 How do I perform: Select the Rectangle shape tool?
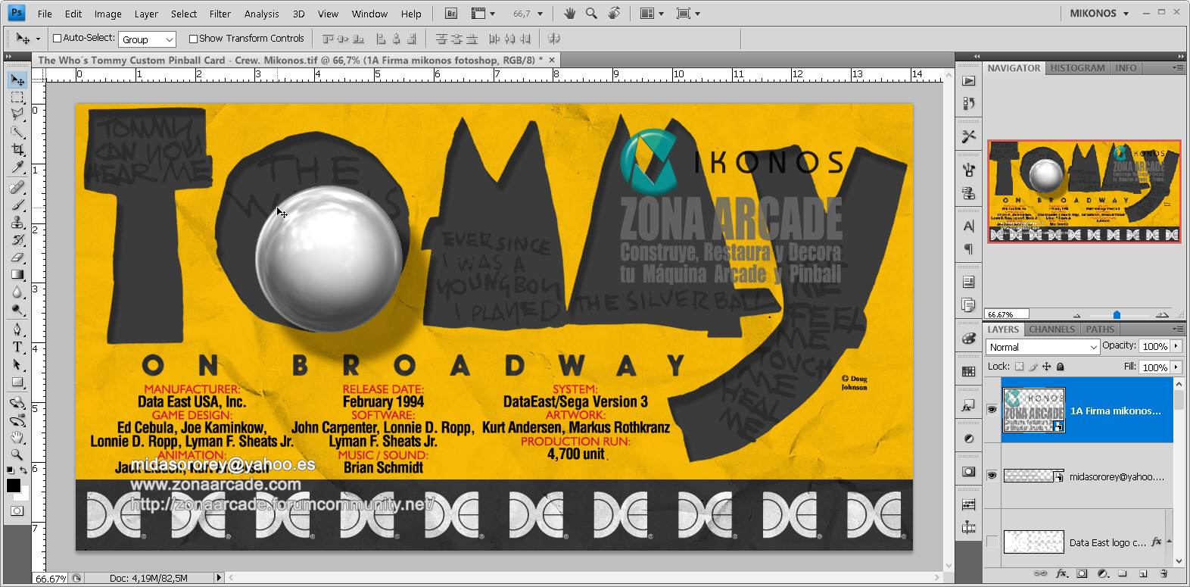tap(17, 382)
